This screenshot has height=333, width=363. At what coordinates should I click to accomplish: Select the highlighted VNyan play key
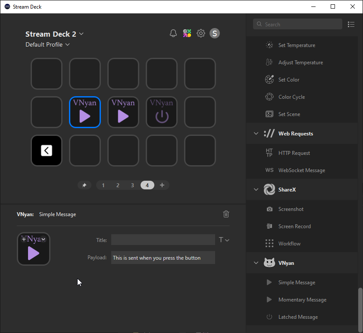[x=85, y=112]
